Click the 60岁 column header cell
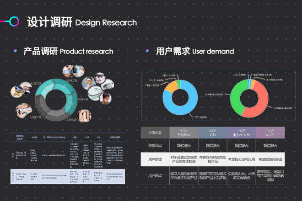 [x=213, y=132]
